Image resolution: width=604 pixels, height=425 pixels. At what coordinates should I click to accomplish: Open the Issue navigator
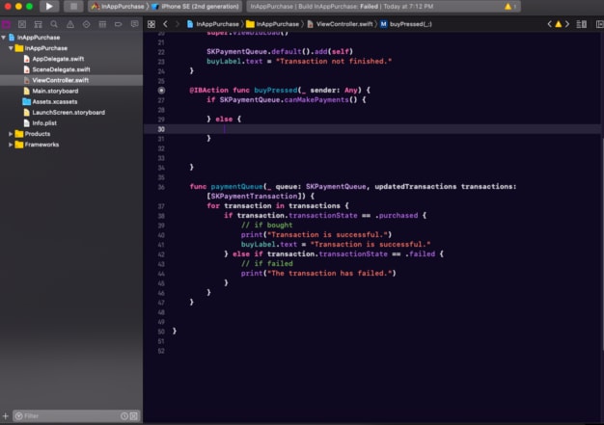70,25
